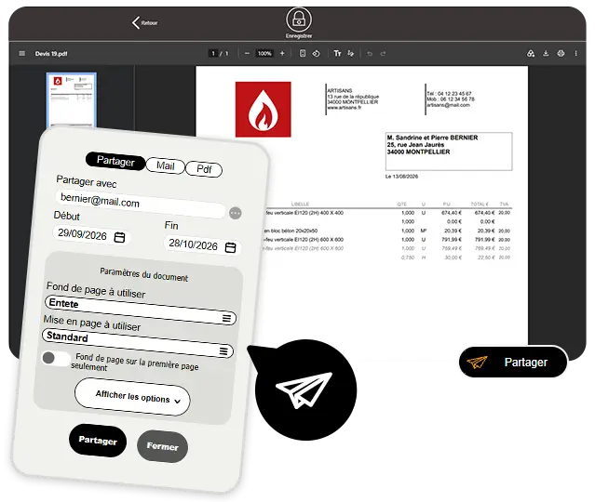Image resolution: width=595 pixels, height=502 pixels.
Task: Click the PDF page number field
Action: [213, 53]
